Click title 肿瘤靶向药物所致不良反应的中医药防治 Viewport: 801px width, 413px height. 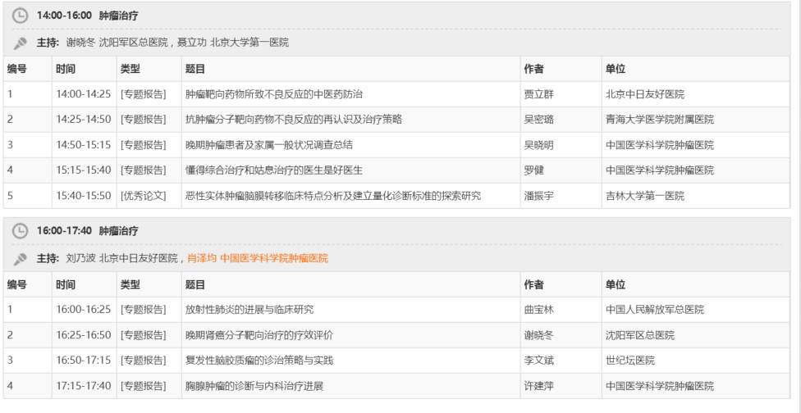click(274, 94)
